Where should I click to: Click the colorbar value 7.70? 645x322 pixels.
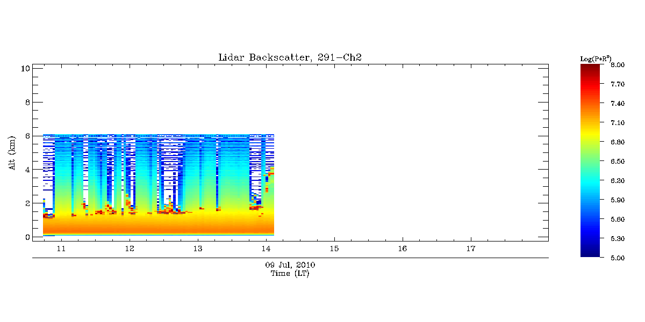[618, 84]
